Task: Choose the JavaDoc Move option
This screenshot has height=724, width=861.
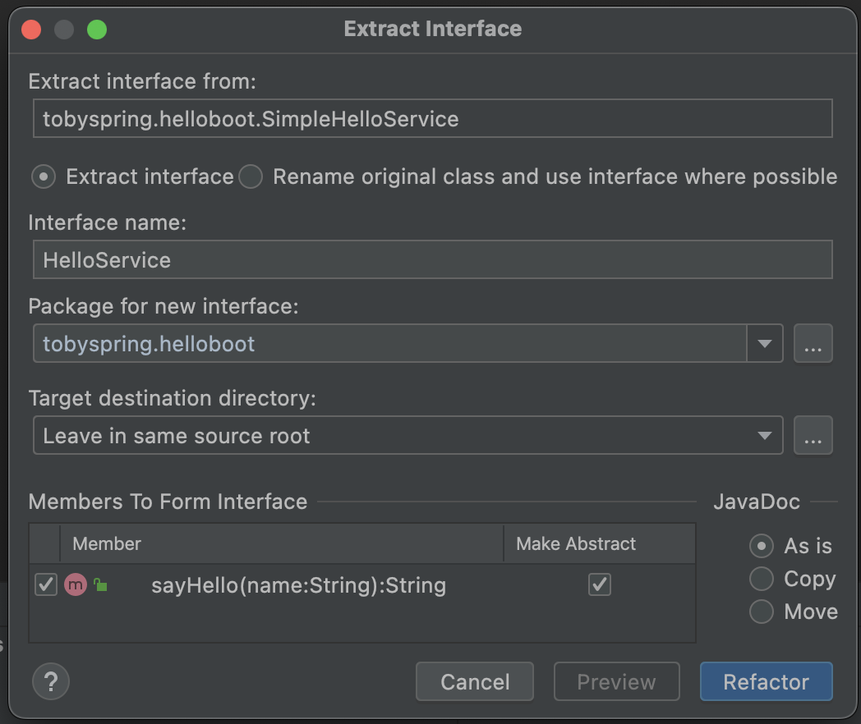Action: pyautogui.click(x=762, y=612)
